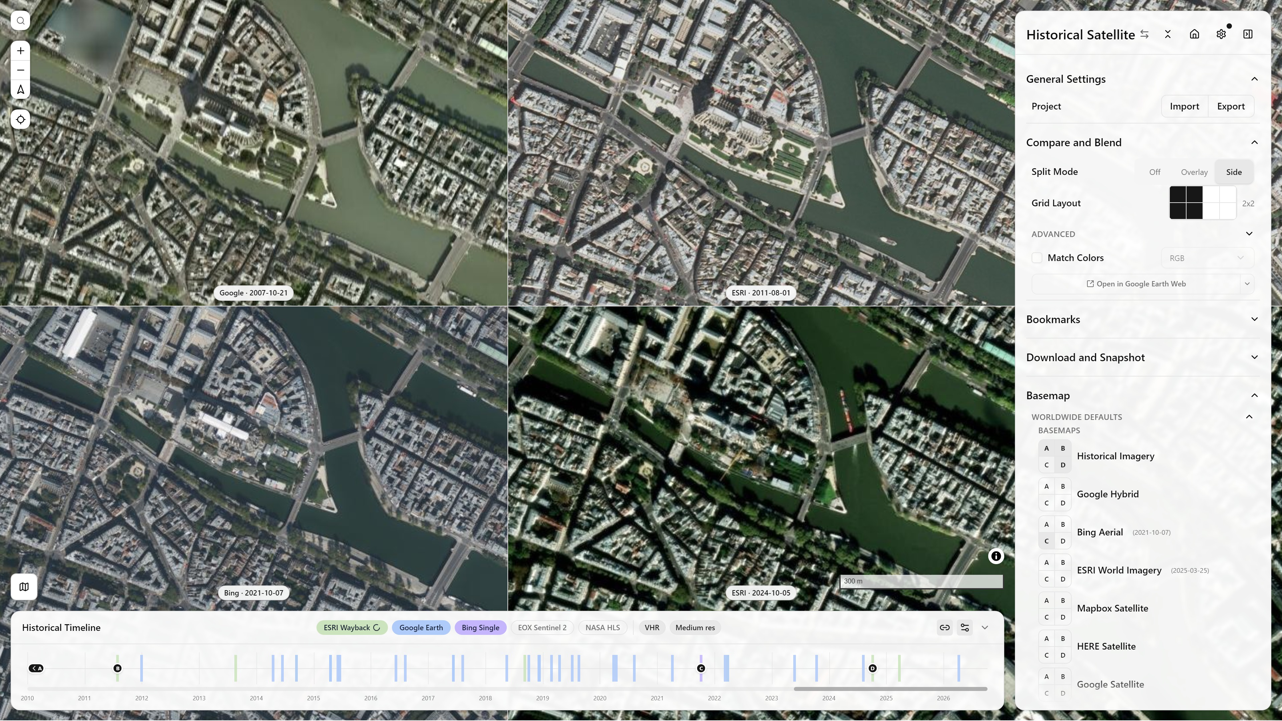The image size is (1282, 721).
Task: Reset map north with compass arrow
Action: click(20, 89)
